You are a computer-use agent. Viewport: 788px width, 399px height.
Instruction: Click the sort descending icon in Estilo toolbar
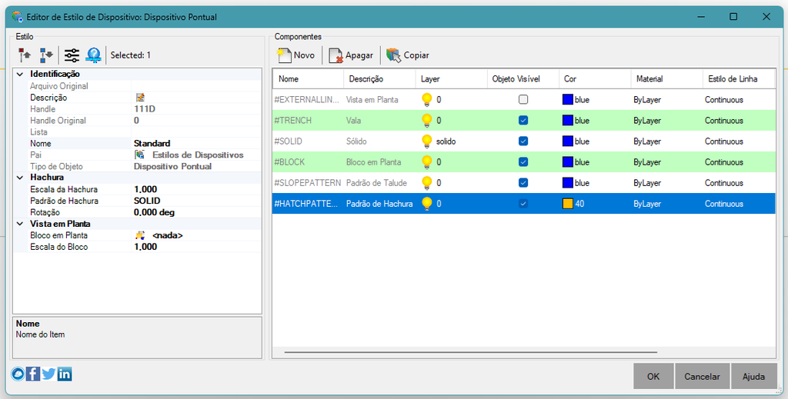coord(46,55)
